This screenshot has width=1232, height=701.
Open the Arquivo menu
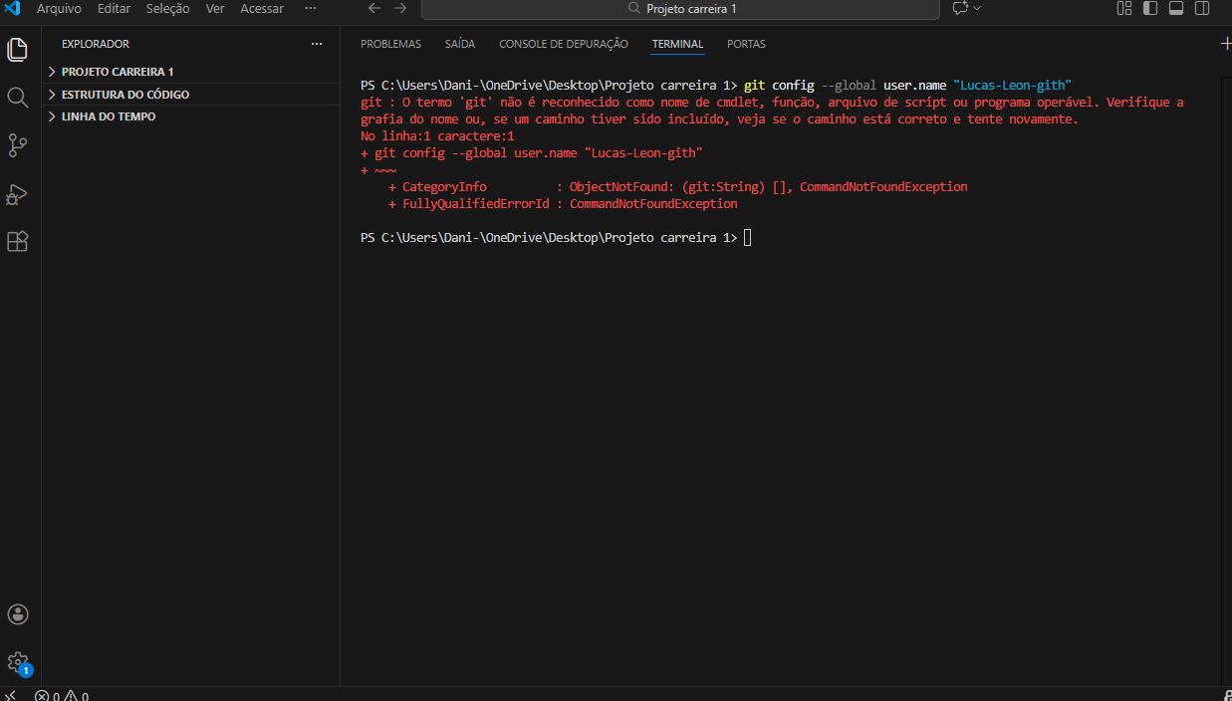tap(59, 8)
